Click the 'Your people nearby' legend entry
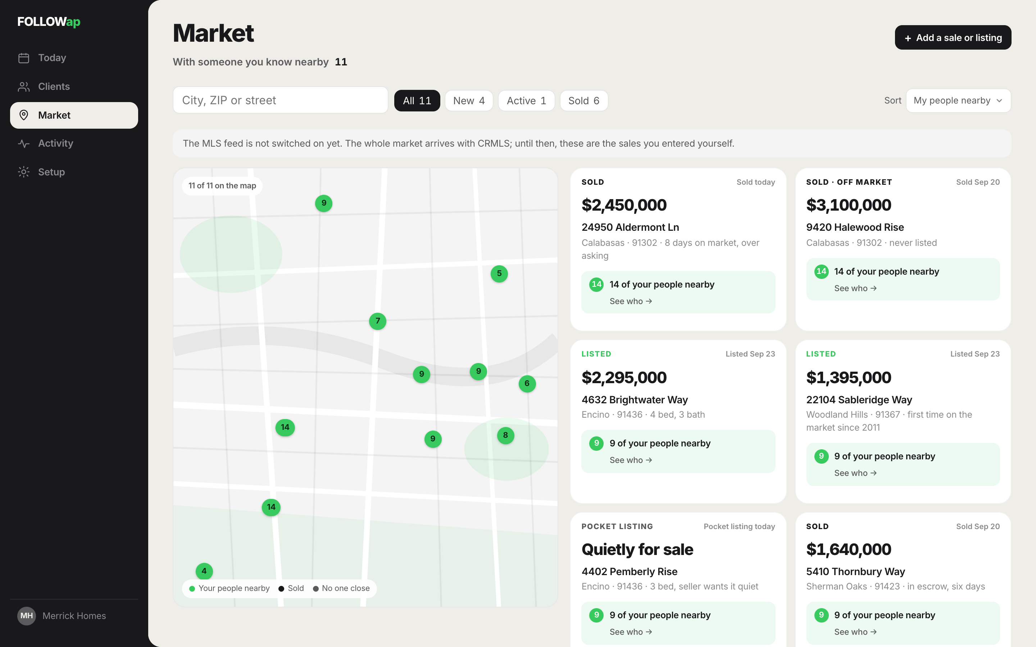 point(230,588)
